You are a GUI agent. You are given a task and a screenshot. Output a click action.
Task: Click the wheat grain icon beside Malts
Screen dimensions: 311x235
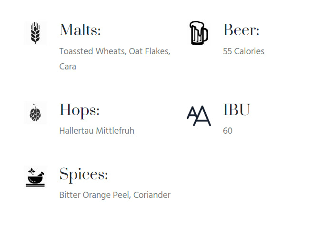[x=35, y=33]
